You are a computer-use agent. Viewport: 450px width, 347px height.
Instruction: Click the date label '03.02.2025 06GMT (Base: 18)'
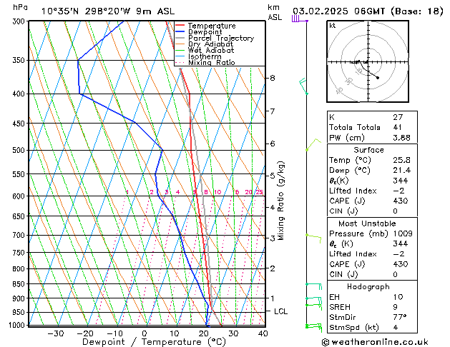click(x=368, y=11)
